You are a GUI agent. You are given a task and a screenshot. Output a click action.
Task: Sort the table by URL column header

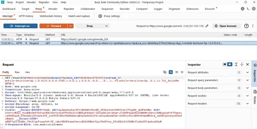tap(142, 35)
